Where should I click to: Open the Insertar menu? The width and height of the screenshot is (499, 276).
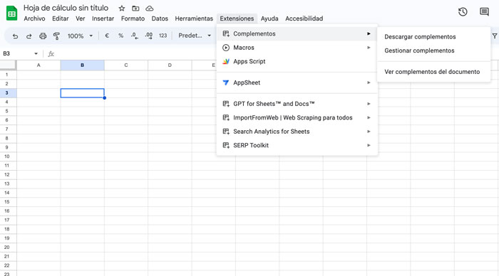click(x=103, y=18)
